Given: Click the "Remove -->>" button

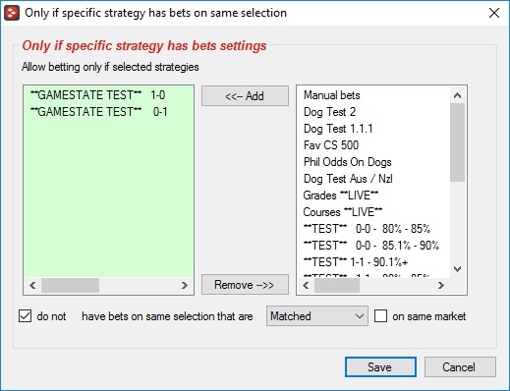Looking at the screenshot, I should pos(245,285).
